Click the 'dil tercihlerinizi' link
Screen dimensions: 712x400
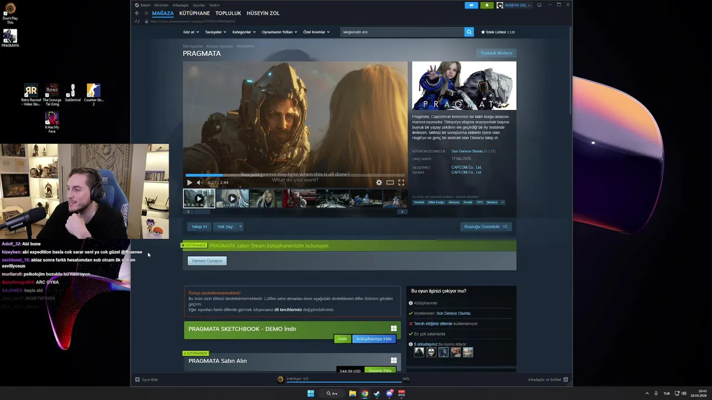(288, 309)
